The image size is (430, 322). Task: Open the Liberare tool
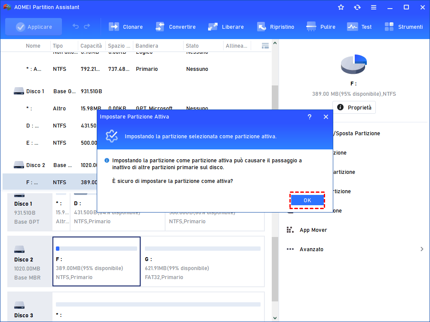click(x=226, y=27)
